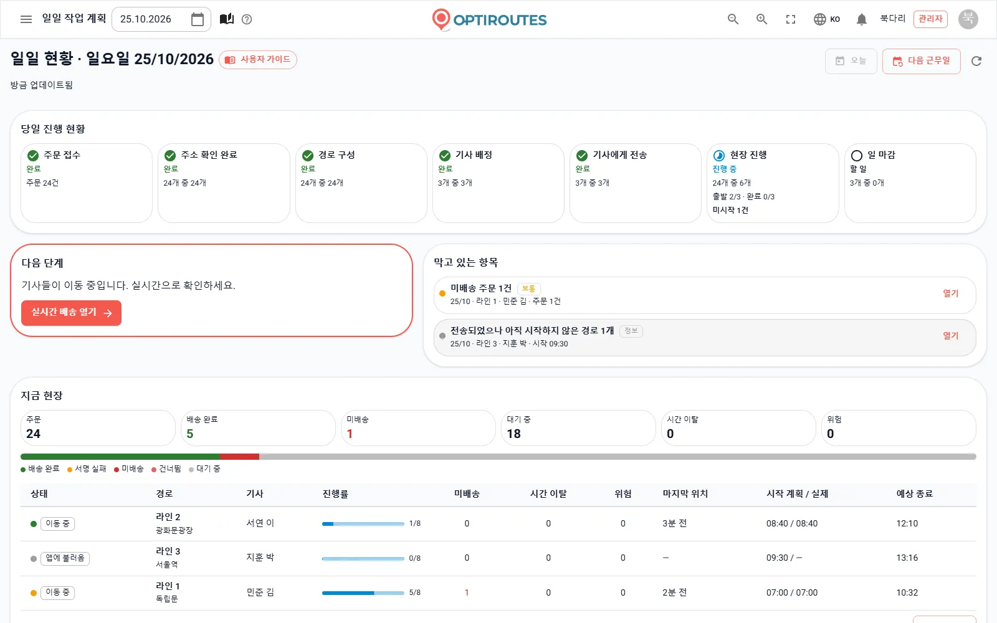This screenshot has height=623, width=997.
Task: Select driver 민준 김 cell
Action: (x=260, y=592)
